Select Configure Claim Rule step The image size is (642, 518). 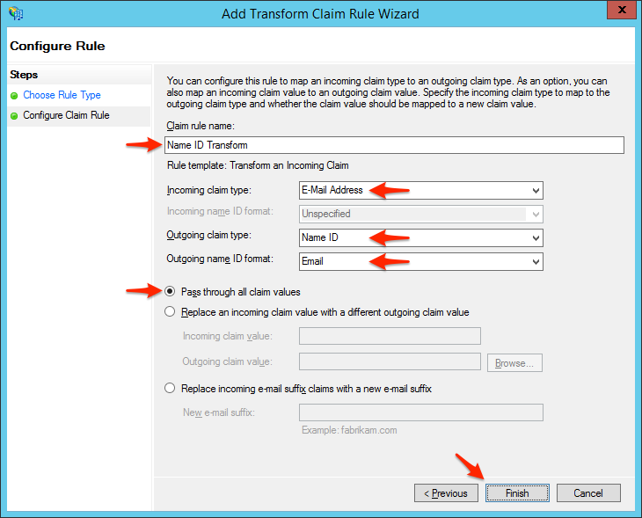pyautogui.click(x=66, y=115)
